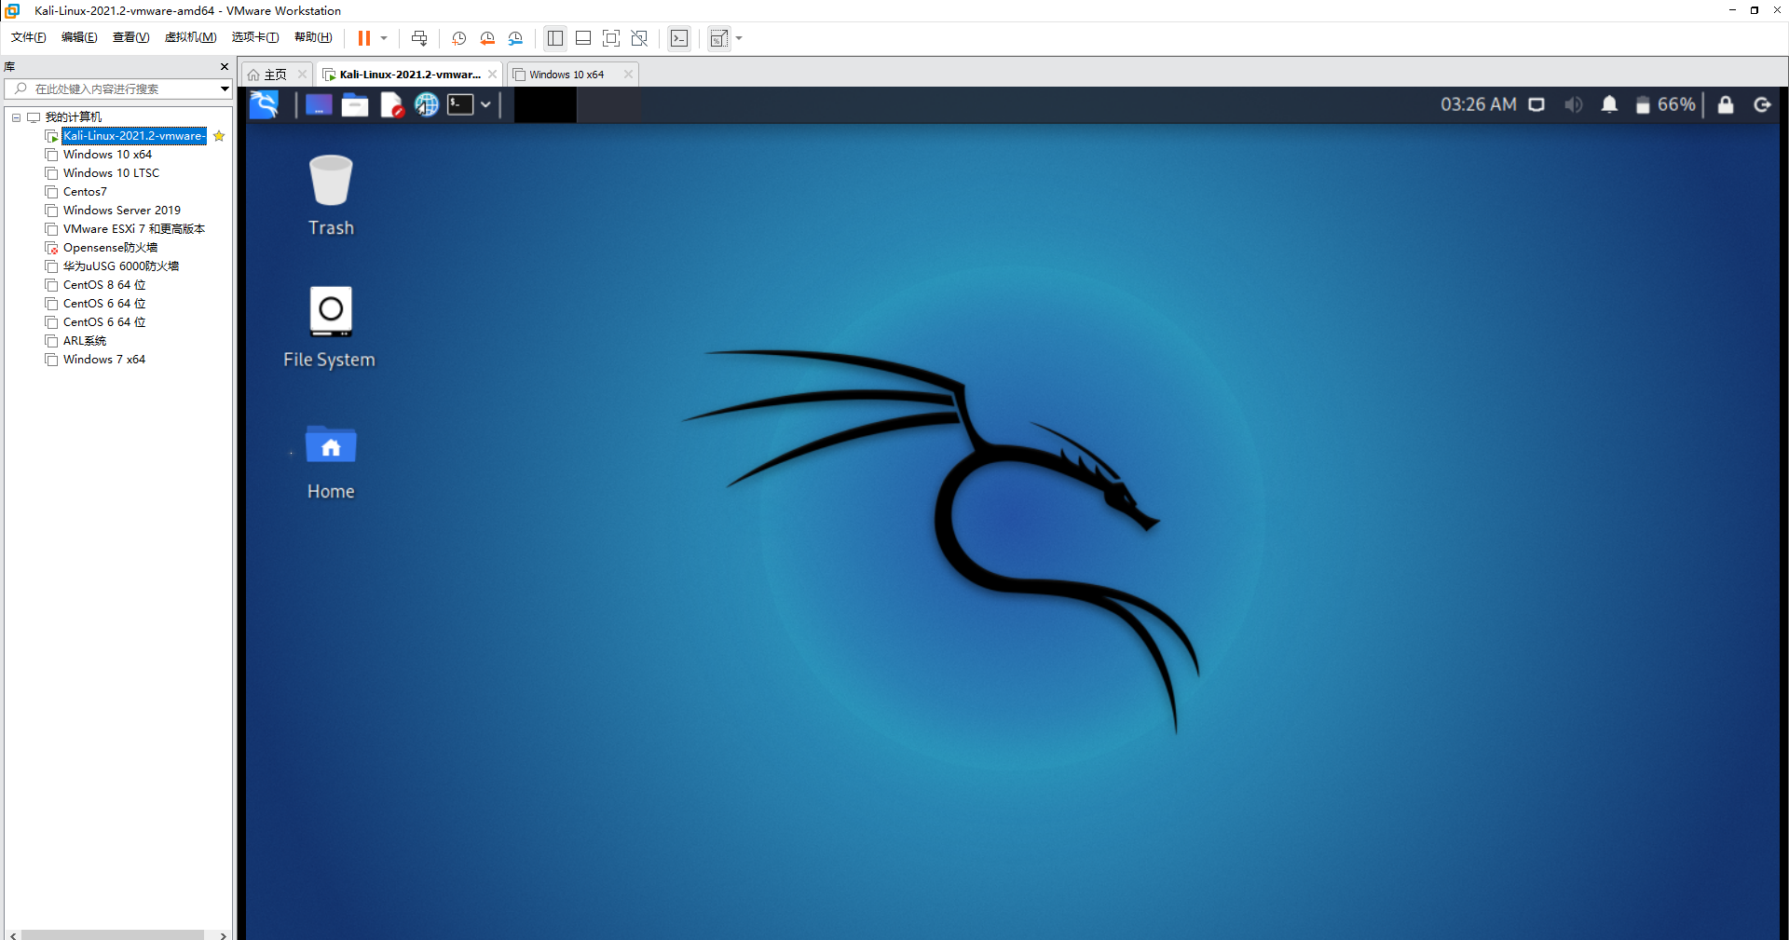Select the Trash desktop icon

point(331,196)
